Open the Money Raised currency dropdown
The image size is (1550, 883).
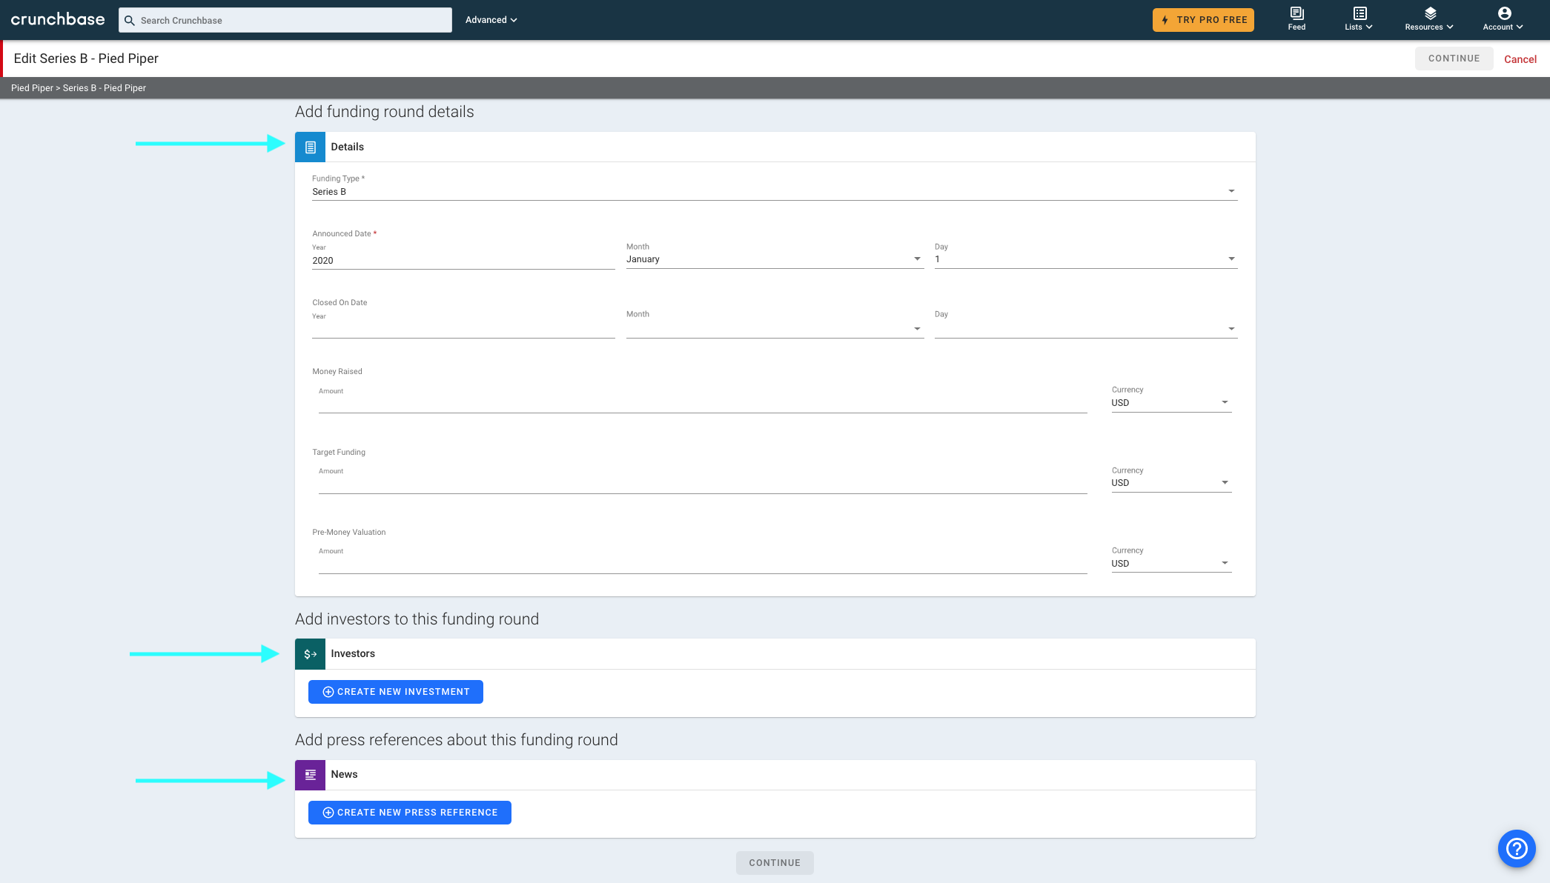point(1171,403)
